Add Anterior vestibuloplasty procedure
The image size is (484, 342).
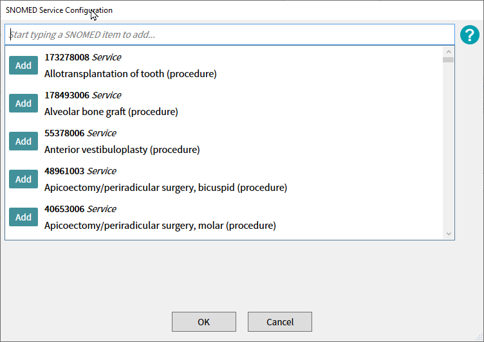[x=23, y=141]
